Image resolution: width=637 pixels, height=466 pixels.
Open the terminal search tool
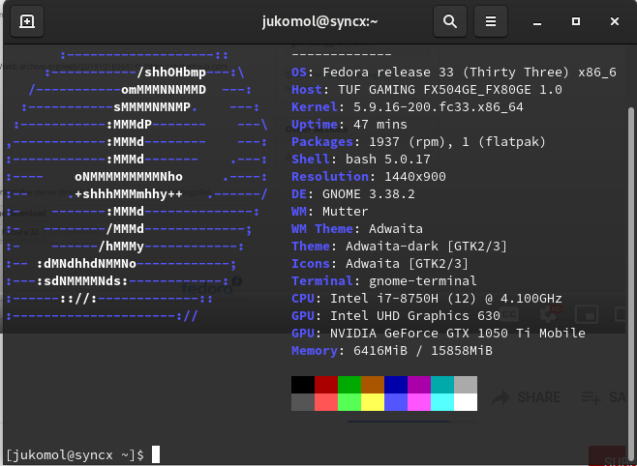pyautogui.click(x=450, y=21)
